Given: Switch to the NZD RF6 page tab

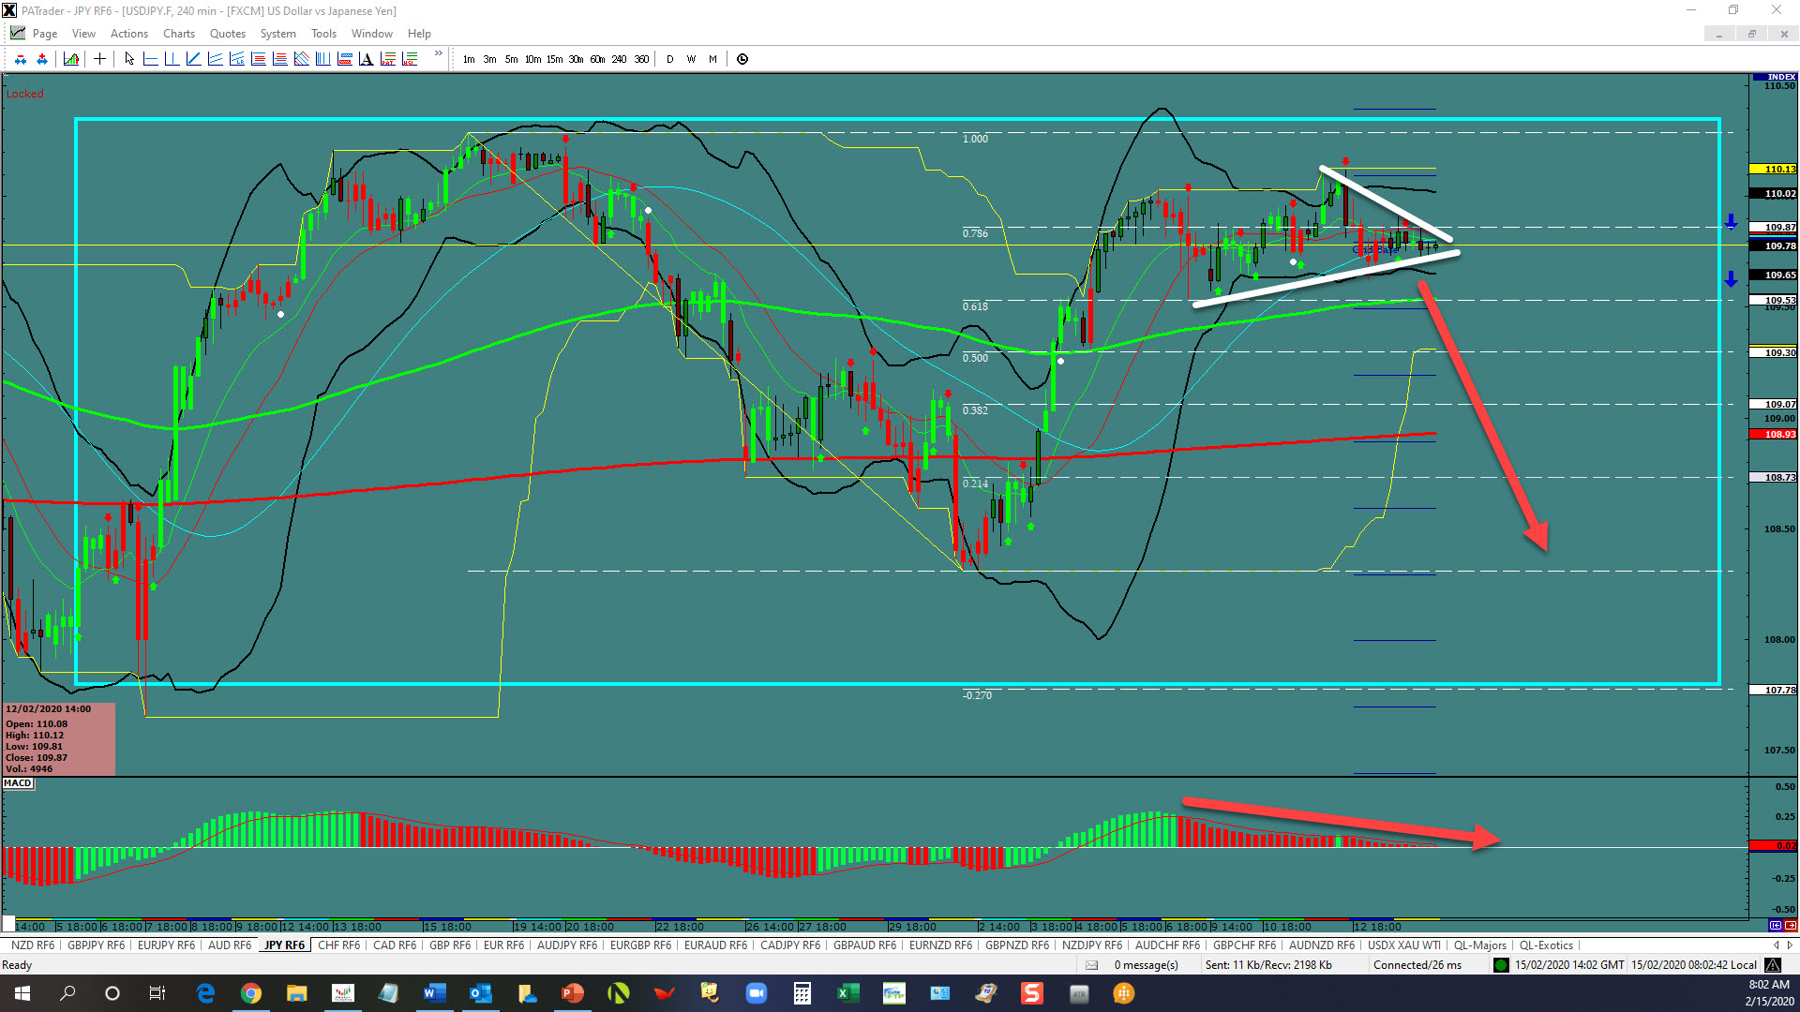Looking at the screenshot, I should (33, 945).
